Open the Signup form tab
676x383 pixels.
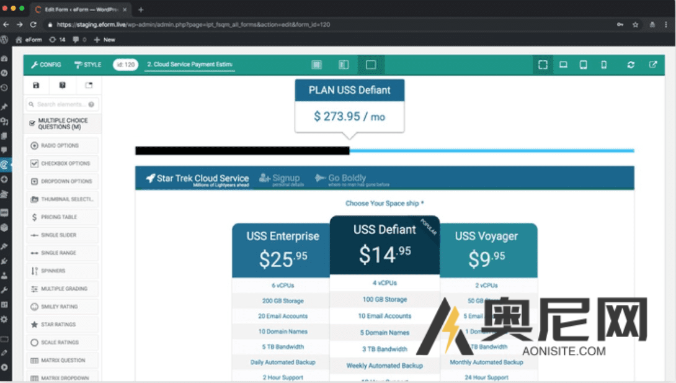[x=281, y=179]
